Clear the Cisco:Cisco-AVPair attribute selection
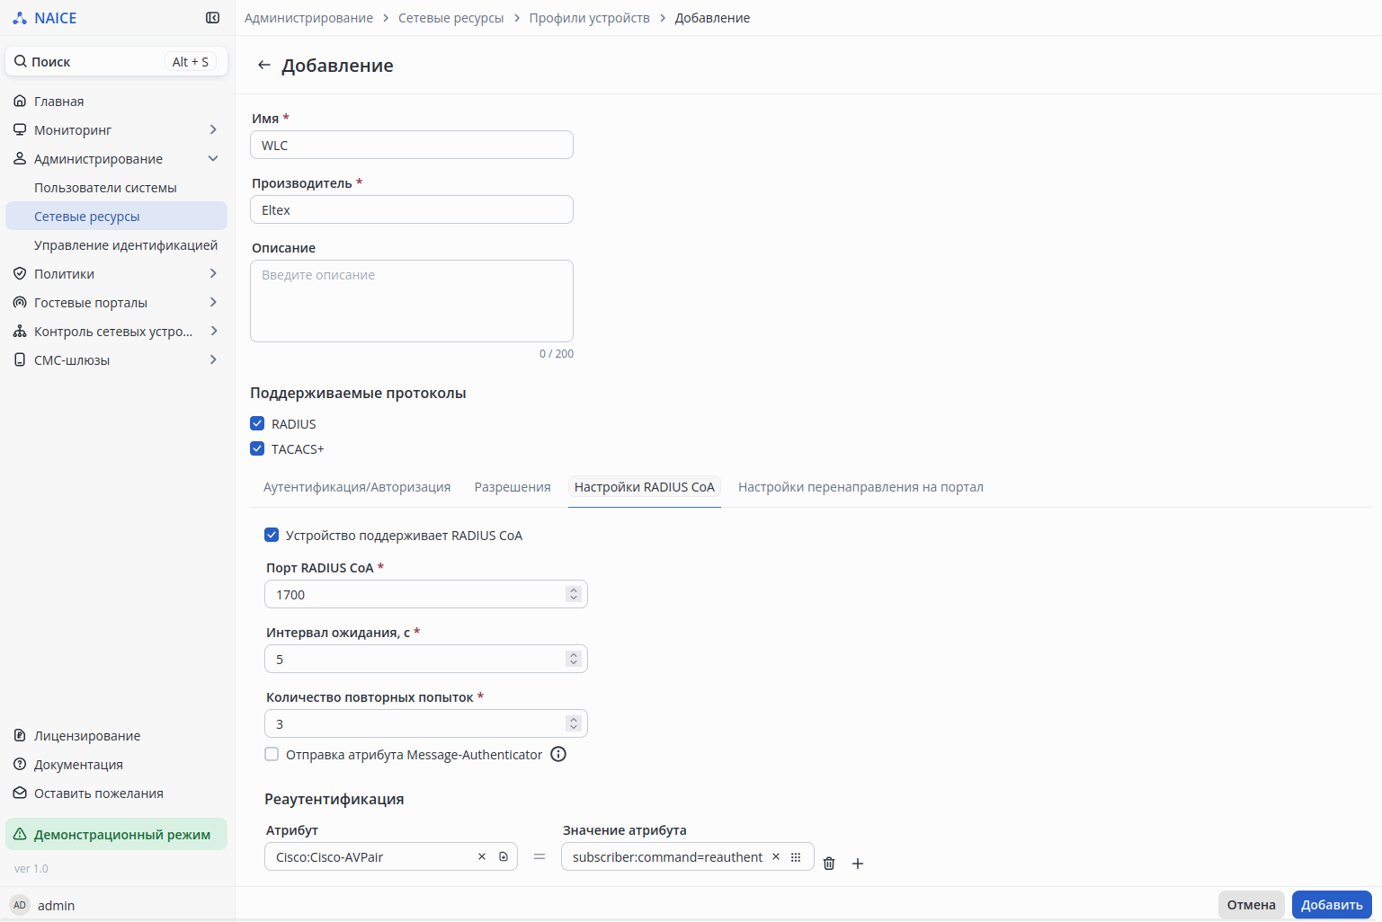 pyautogui.click(x=482, y=857)
